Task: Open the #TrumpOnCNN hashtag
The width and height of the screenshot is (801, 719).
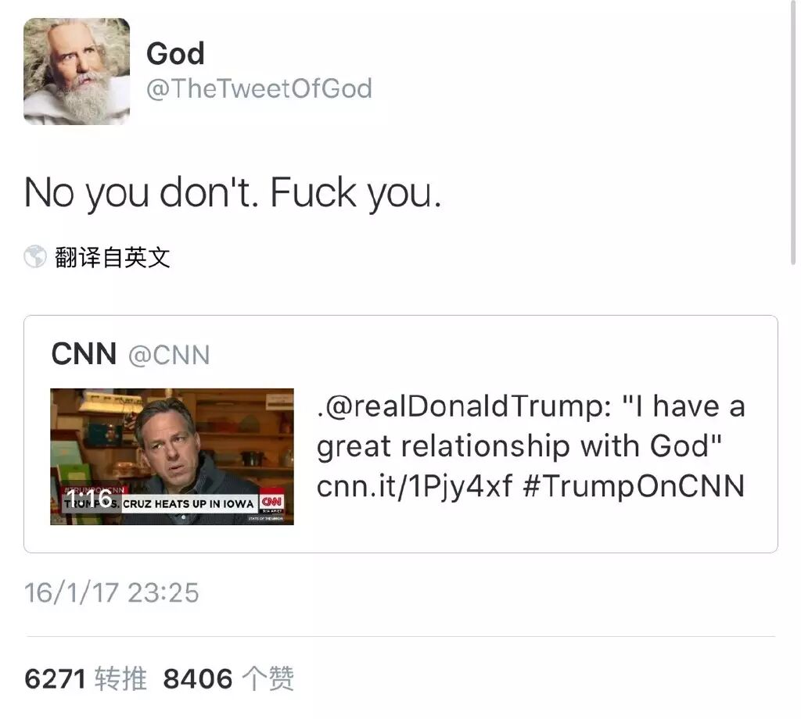Action: click(634, 486)
